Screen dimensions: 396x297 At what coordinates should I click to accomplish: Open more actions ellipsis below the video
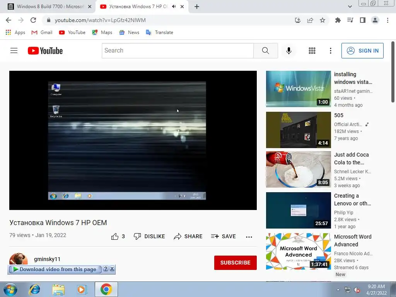pyautogui.click(x=249, y=237)
